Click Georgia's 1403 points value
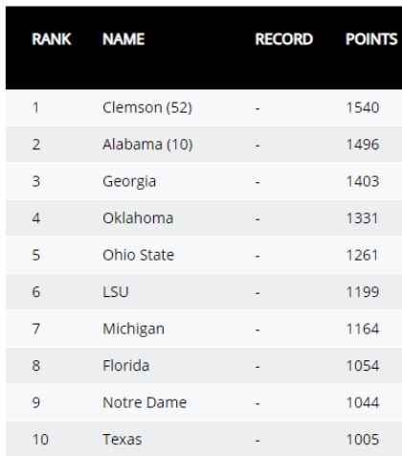The image size is (402, 456). 363,181
